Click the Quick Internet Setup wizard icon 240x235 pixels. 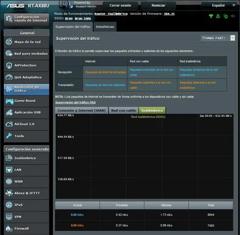click(x=9, y=19)
